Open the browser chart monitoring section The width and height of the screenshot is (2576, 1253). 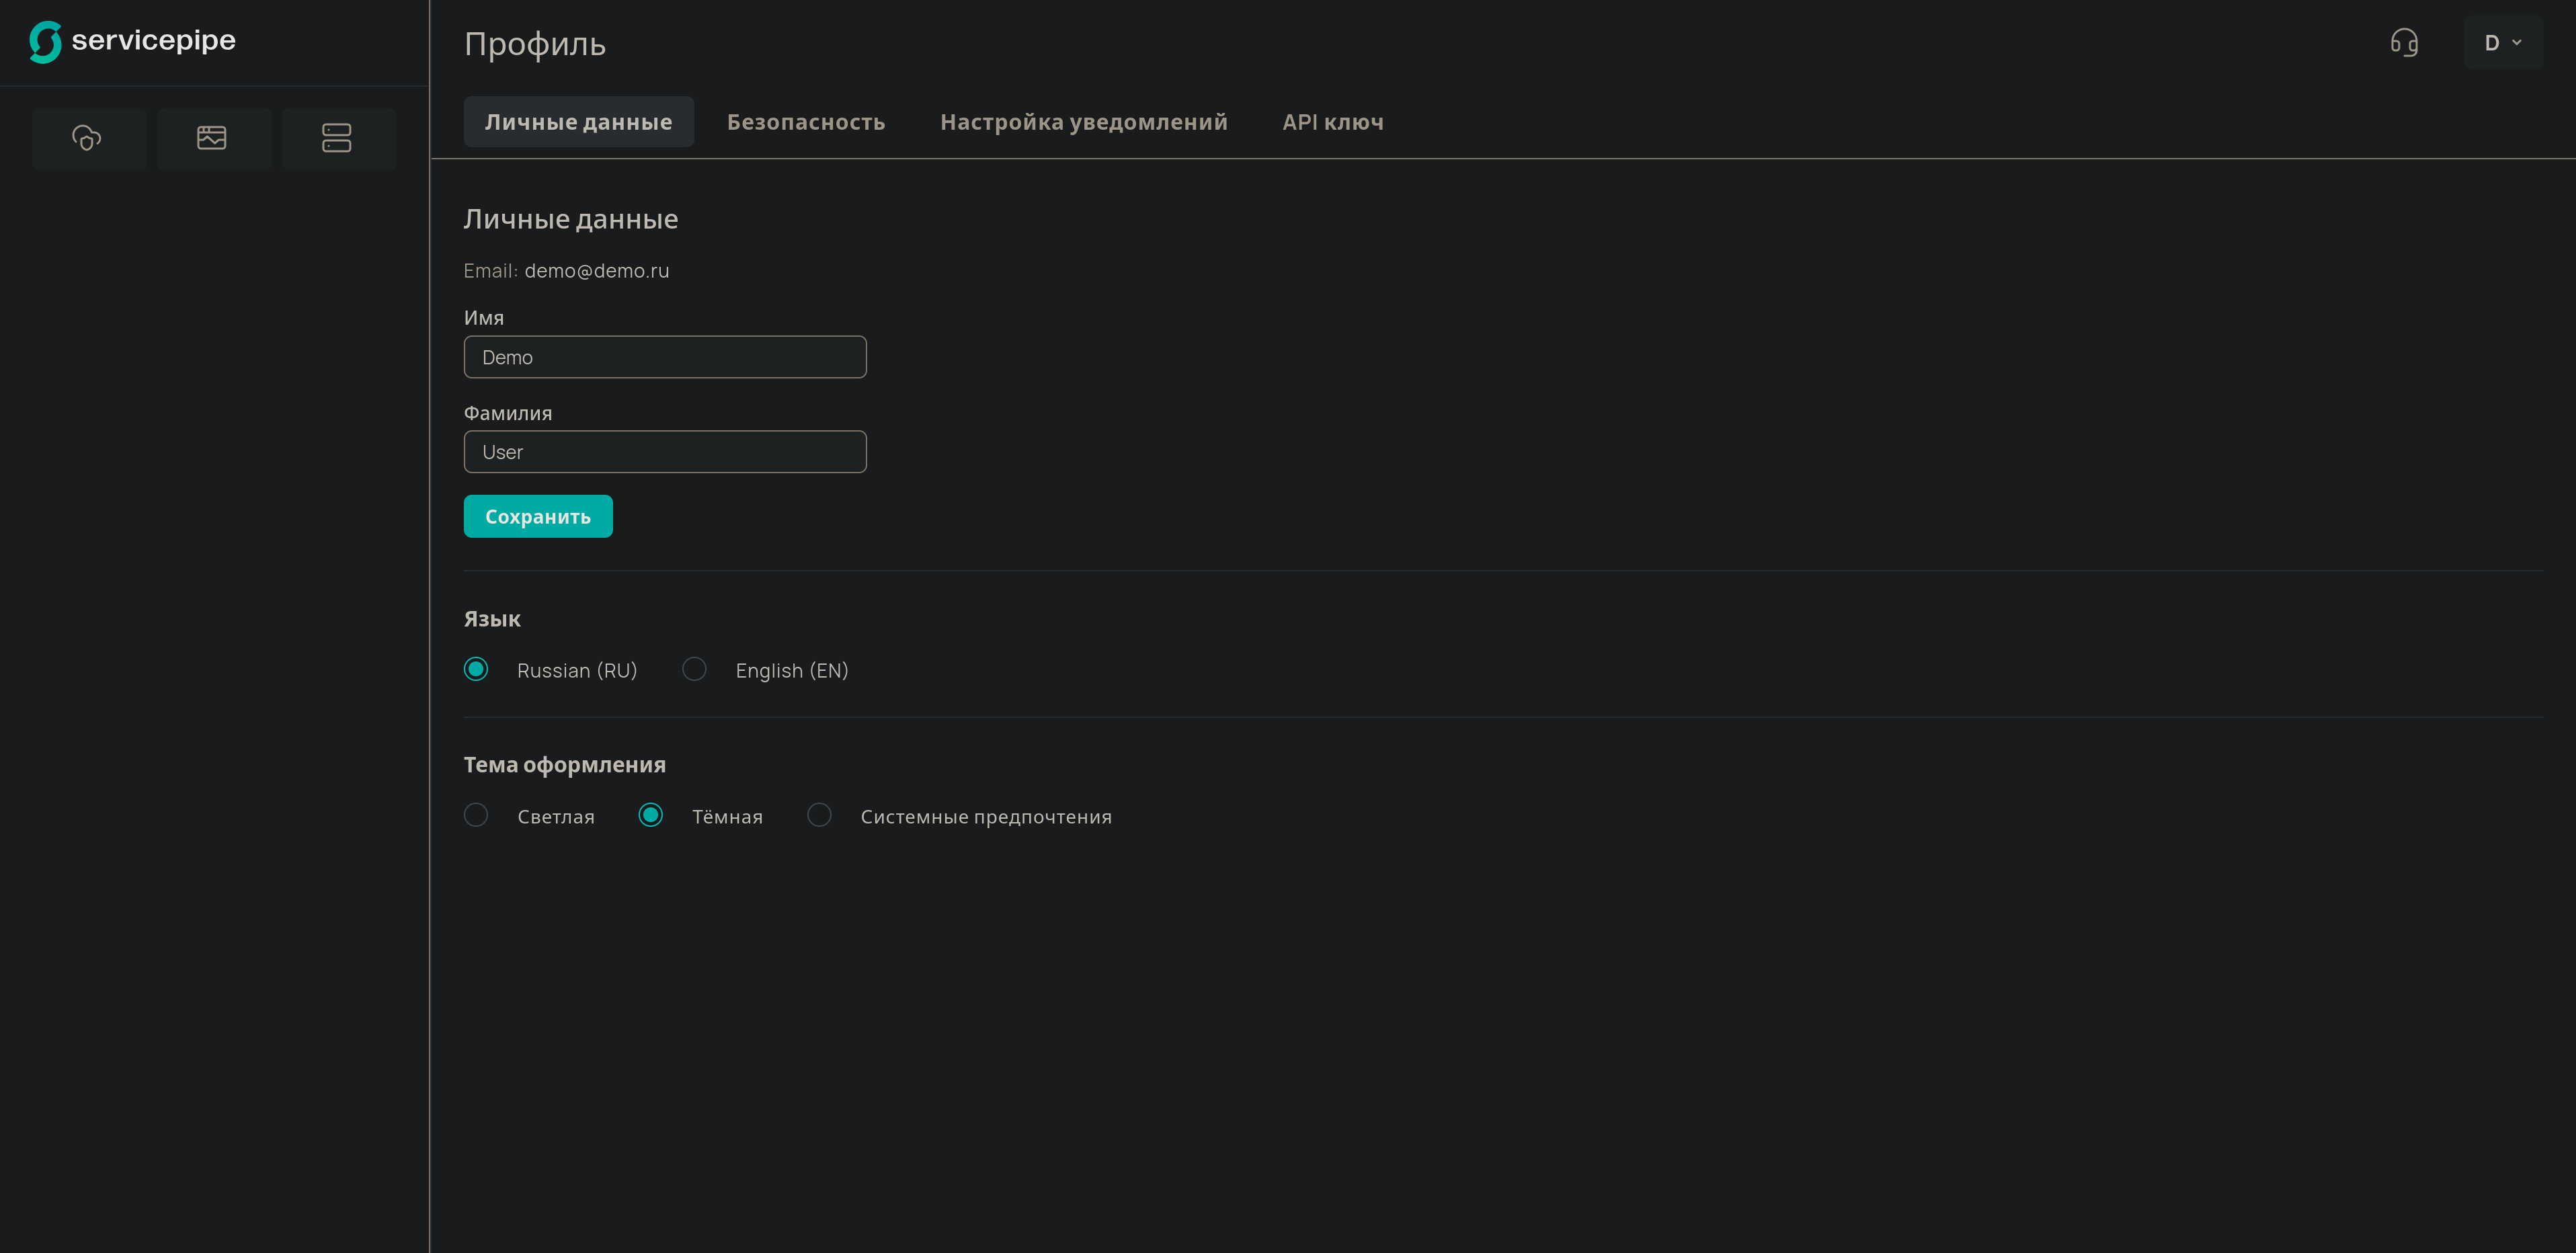(212, 138)
